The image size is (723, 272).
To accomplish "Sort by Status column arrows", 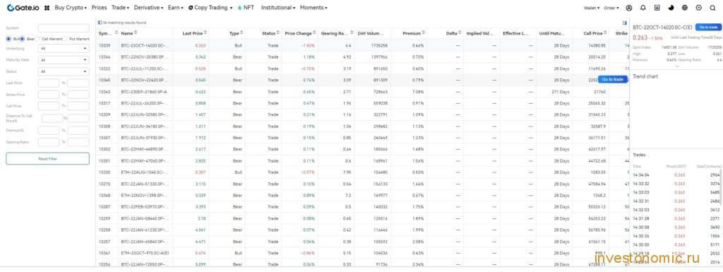I will (278, 33).
